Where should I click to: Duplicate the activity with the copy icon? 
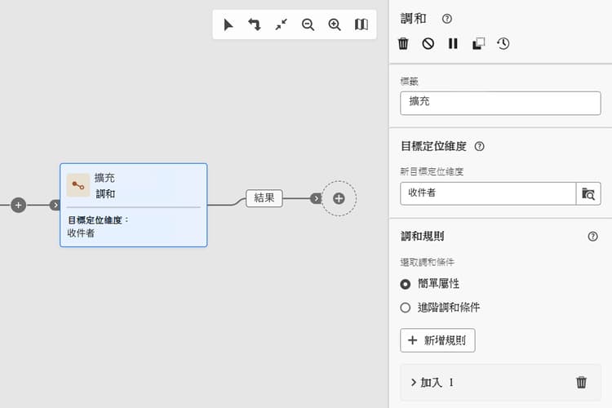click(x=478, y=43)
